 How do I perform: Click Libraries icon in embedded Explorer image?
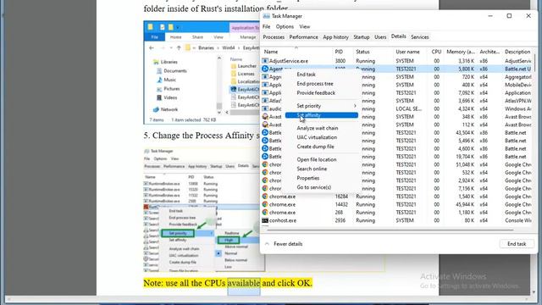[156, 62]
